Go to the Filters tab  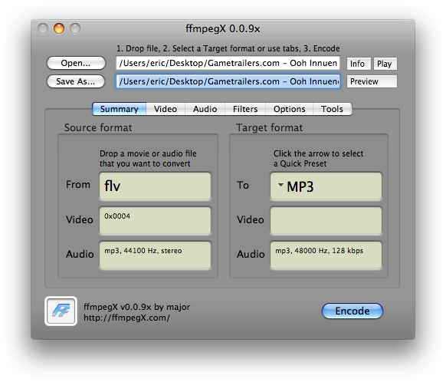pos(245,109)
